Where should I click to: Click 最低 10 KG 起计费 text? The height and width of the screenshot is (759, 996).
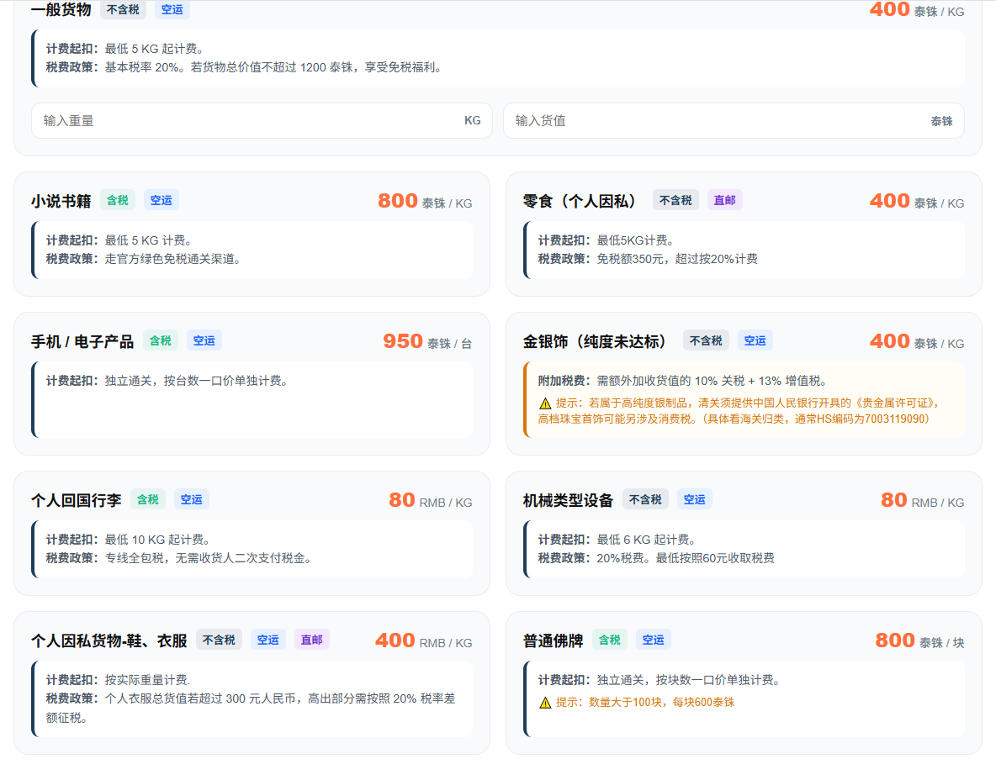pyautogui.click(x=157, y=540)
